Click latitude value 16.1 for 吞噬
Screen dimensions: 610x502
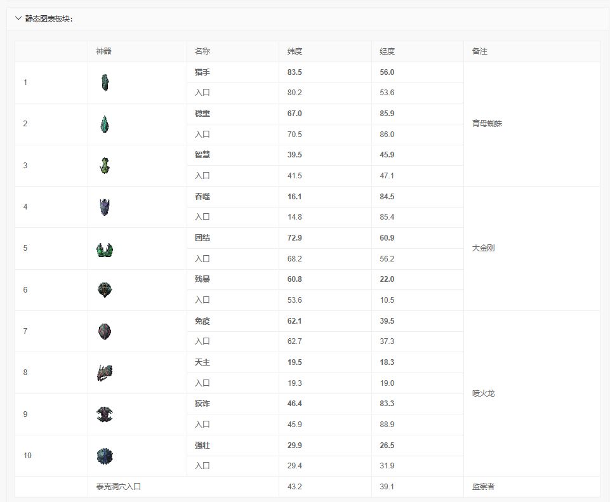pyautogui.click(x=295, y=197)
